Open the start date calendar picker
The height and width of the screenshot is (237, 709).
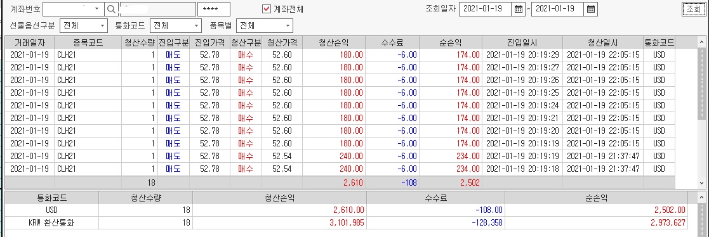tap(519, 9)
